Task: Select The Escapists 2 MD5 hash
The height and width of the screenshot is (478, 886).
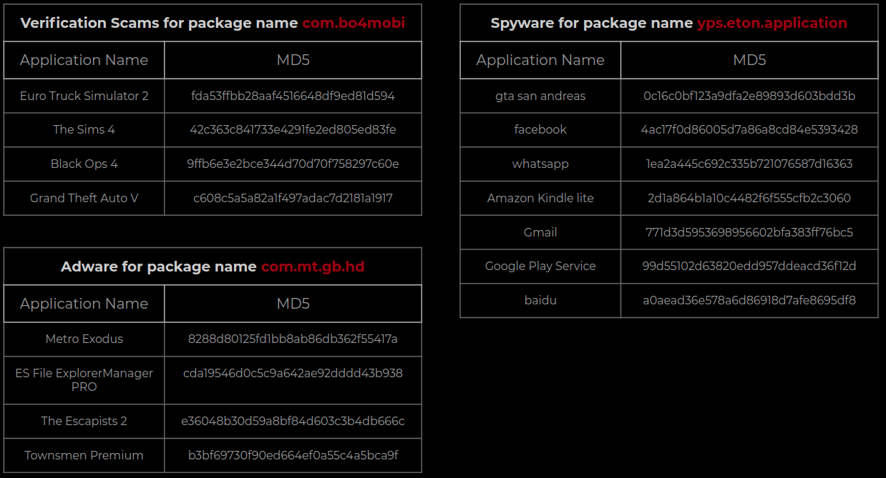Action: (x=293, y=421)
